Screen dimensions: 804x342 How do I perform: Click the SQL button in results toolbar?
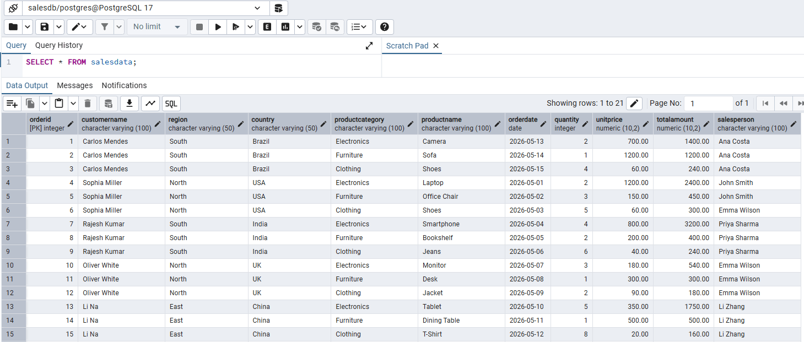pyautogui.click(x=171, y=103)
